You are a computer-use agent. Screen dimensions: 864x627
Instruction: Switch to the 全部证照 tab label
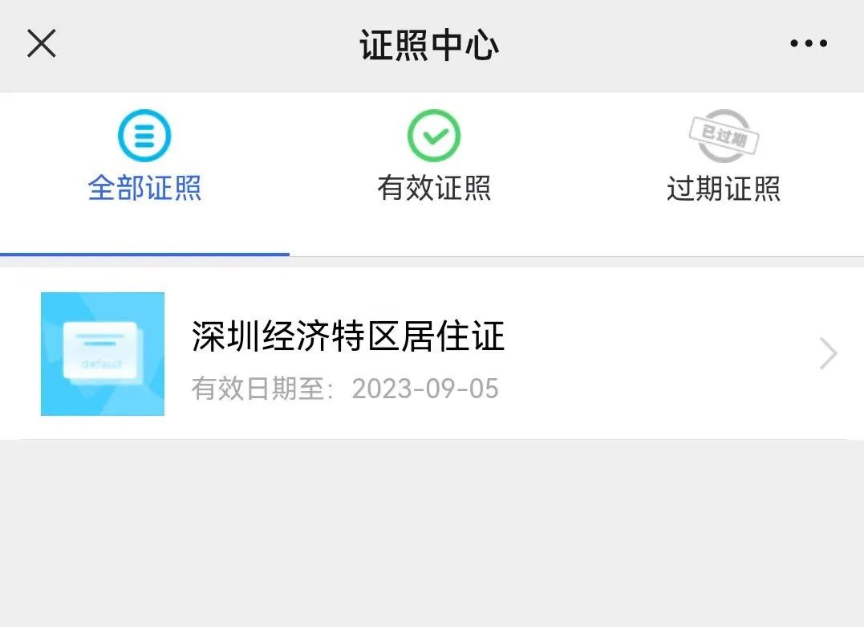144,188
